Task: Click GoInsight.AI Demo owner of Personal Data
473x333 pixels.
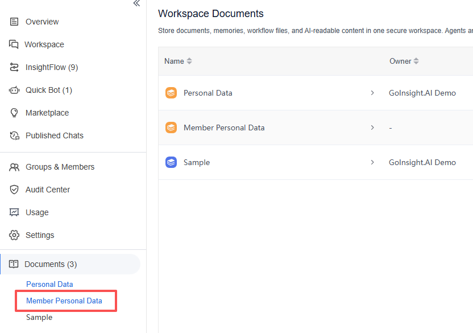Action: point(422,93)
